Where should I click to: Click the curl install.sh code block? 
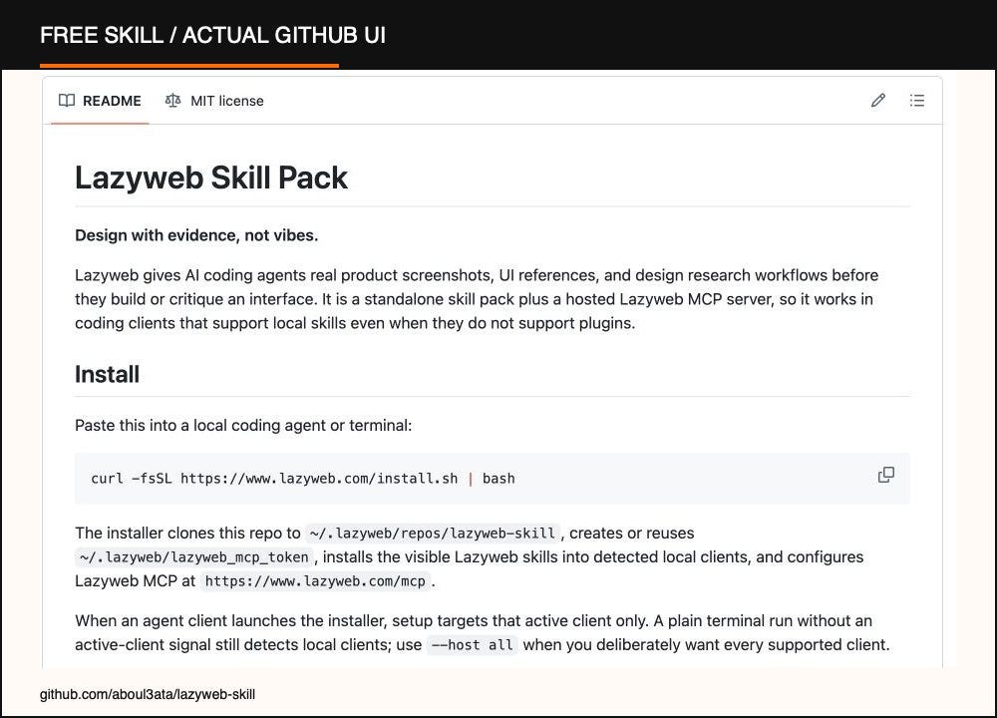[492, 479]
